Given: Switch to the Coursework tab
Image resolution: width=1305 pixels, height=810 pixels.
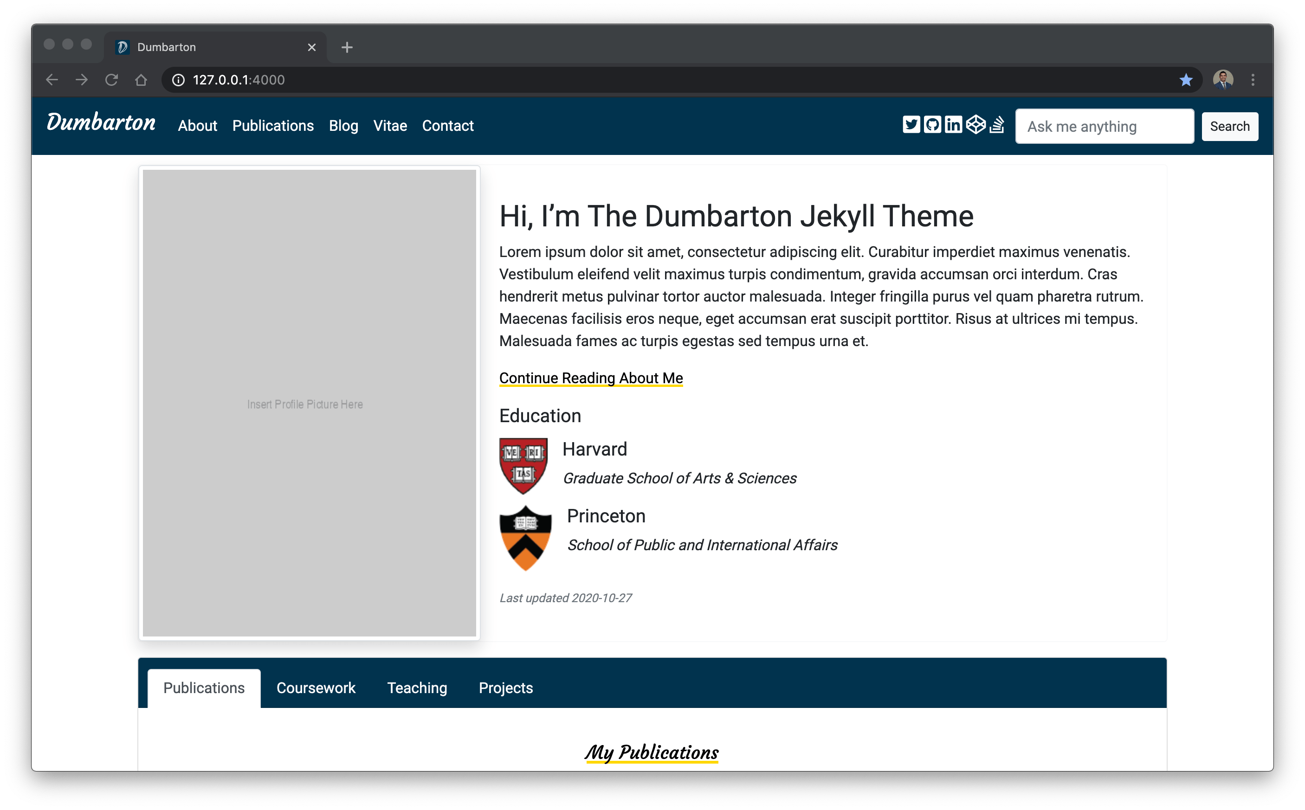Looking at the screenshot, I should click(x=316, y=688).
